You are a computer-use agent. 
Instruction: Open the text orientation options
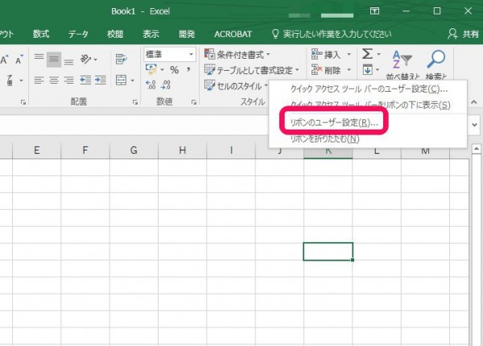[x=89, y=59]
